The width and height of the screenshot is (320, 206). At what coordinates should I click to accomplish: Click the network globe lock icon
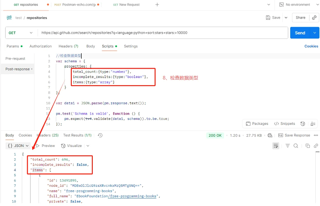pos(270,135)
